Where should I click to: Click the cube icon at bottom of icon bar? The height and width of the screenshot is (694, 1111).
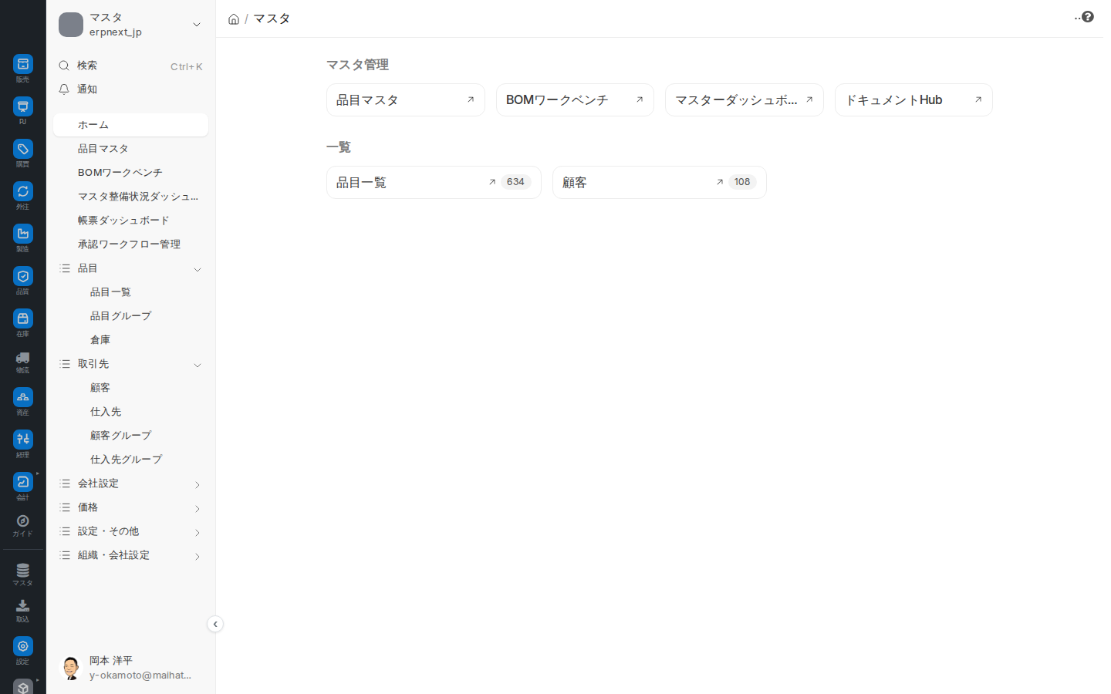tap(23, 687)
